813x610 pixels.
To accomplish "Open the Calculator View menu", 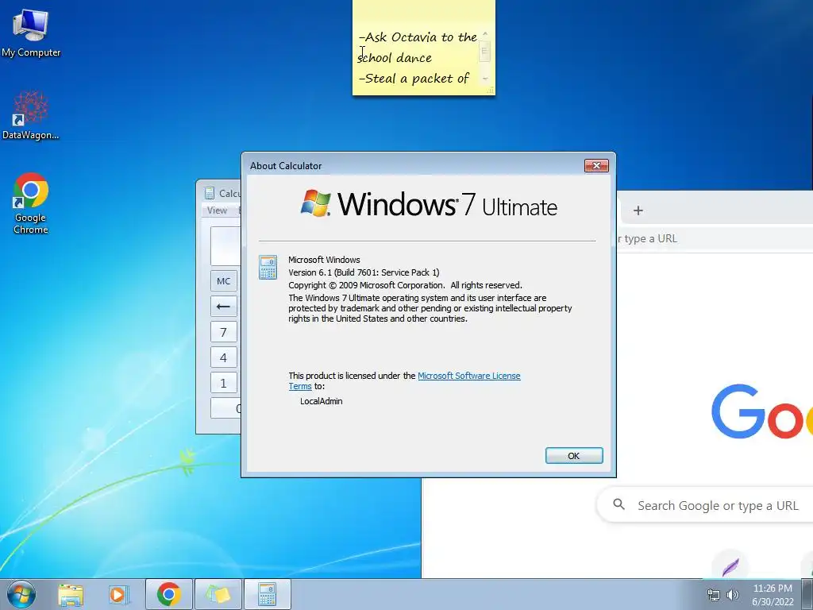I will point(217,210).
